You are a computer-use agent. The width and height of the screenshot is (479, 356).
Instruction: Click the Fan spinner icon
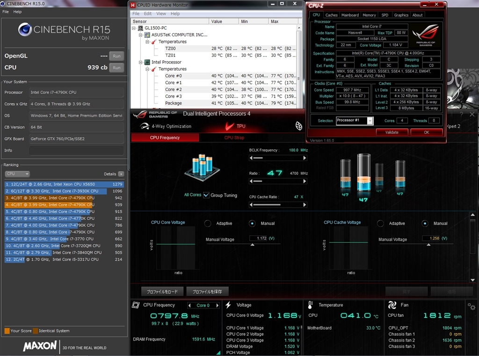coord(392,305)
